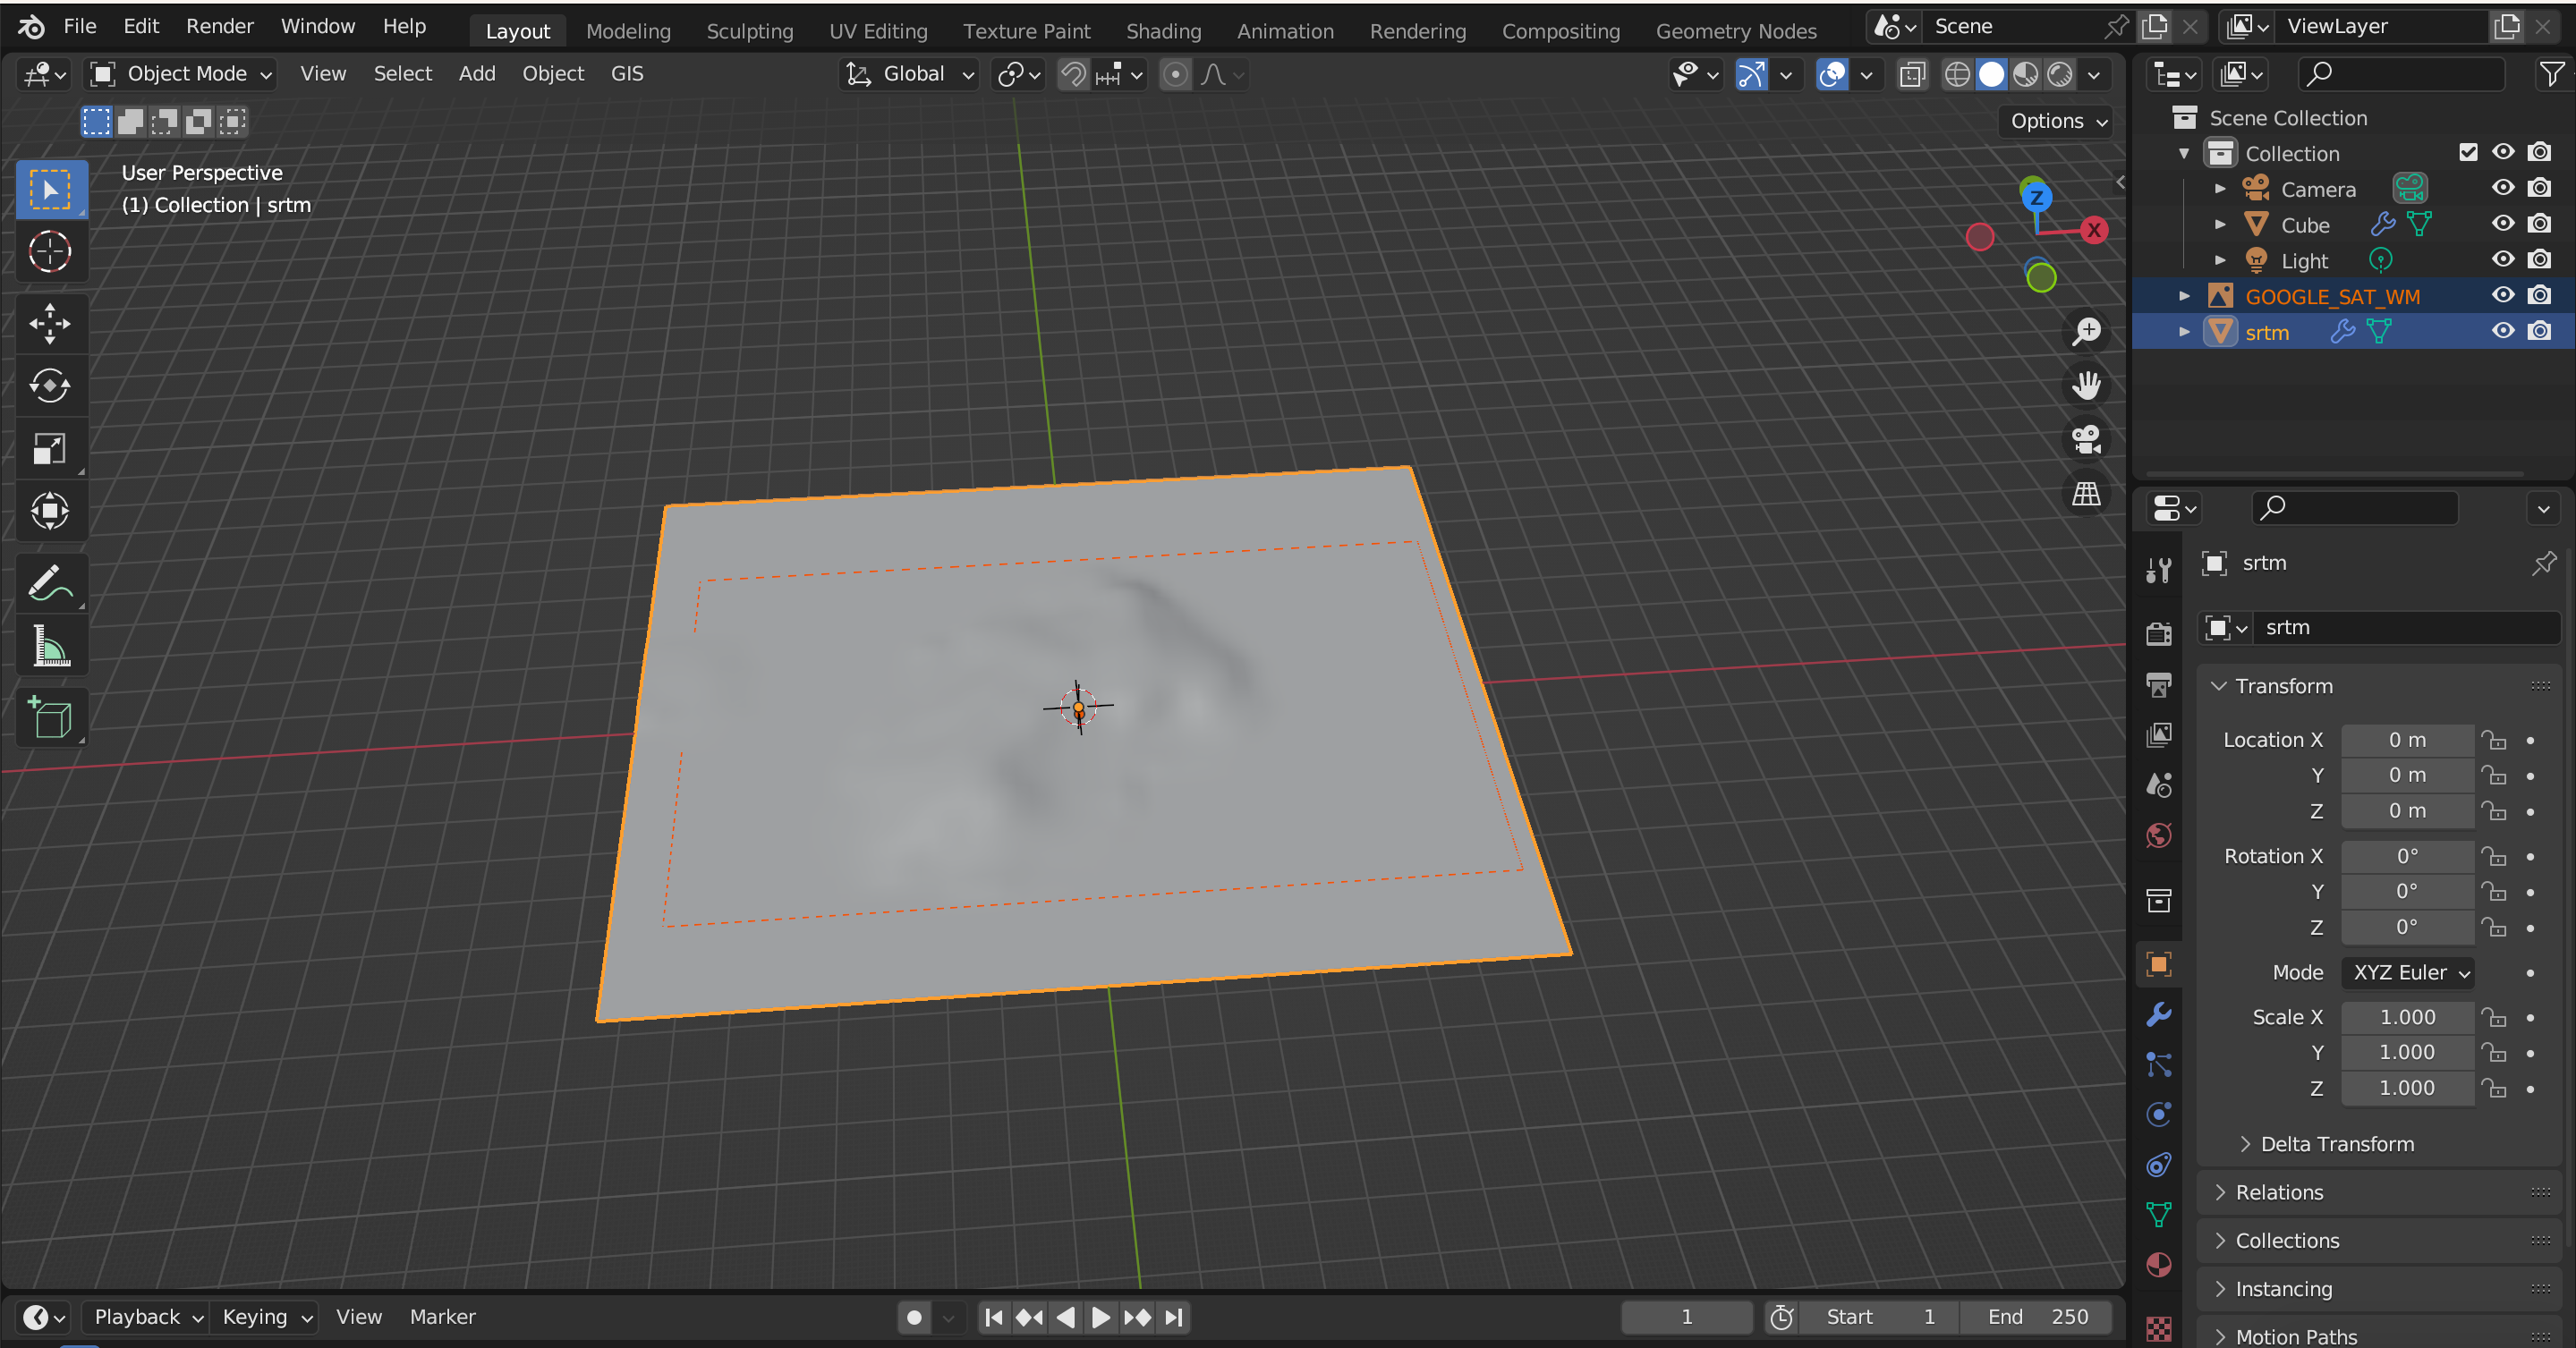The image size is (2576, 1348).
Task: Jump to the timeline end frame button
Action: (x=1174, y=1318)
